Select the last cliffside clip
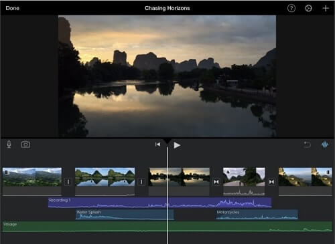The width and height of the screenshot is (335, 244). click(305, 182)
